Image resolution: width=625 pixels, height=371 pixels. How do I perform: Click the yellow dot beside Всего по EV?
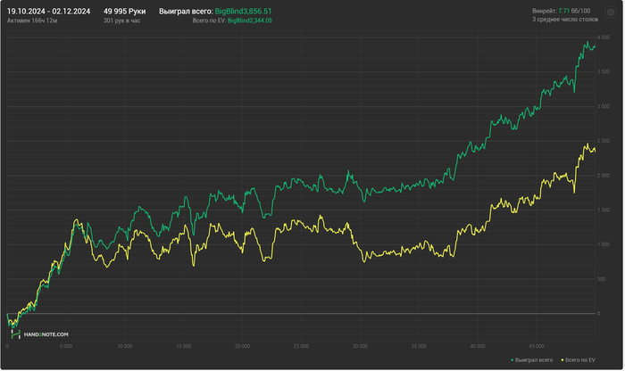tap(563, 361)
